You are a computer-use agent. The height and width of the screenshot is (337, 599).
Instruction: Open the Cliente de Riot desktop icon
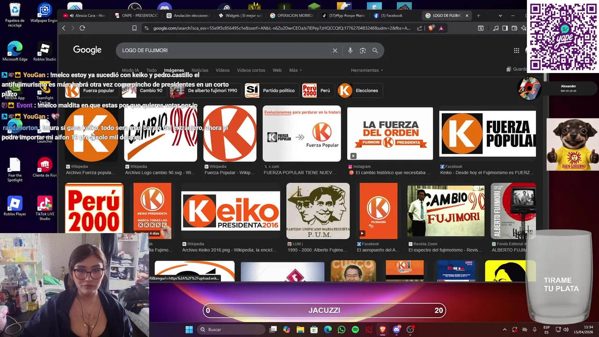click(x=44, y=168)
